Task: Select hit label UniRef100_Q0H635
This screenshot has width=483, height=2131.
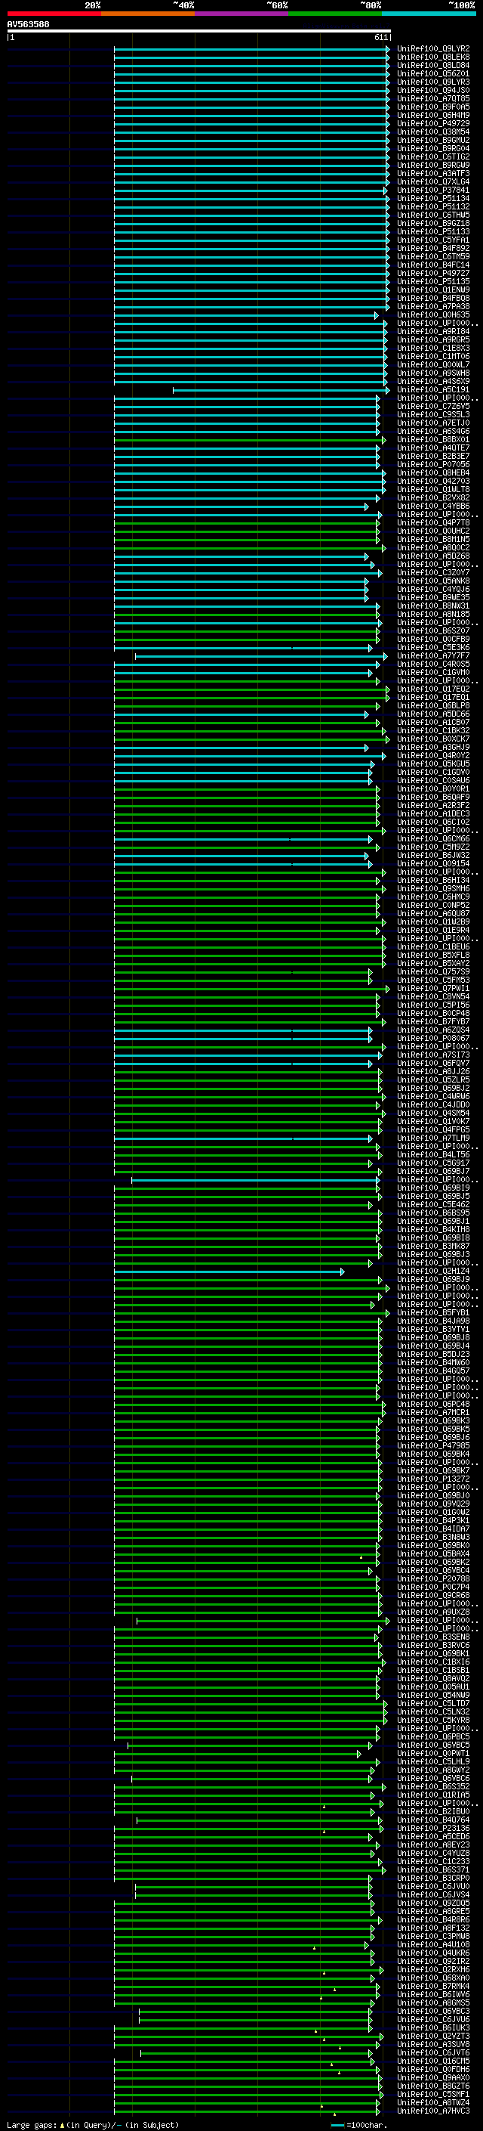Action: tap(433, 315)
